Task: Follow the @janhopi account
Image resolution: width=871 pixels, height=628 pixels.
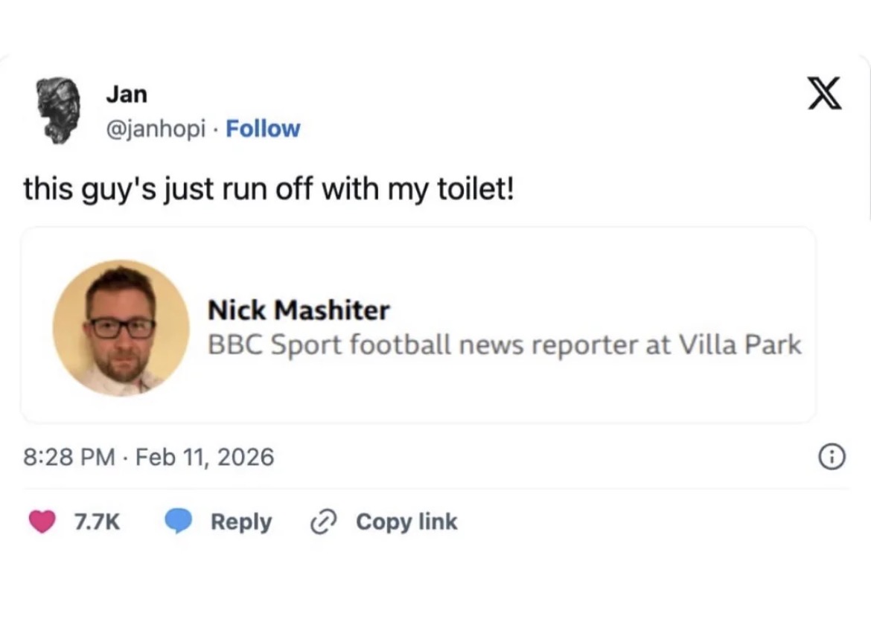Action: [263, 129]
